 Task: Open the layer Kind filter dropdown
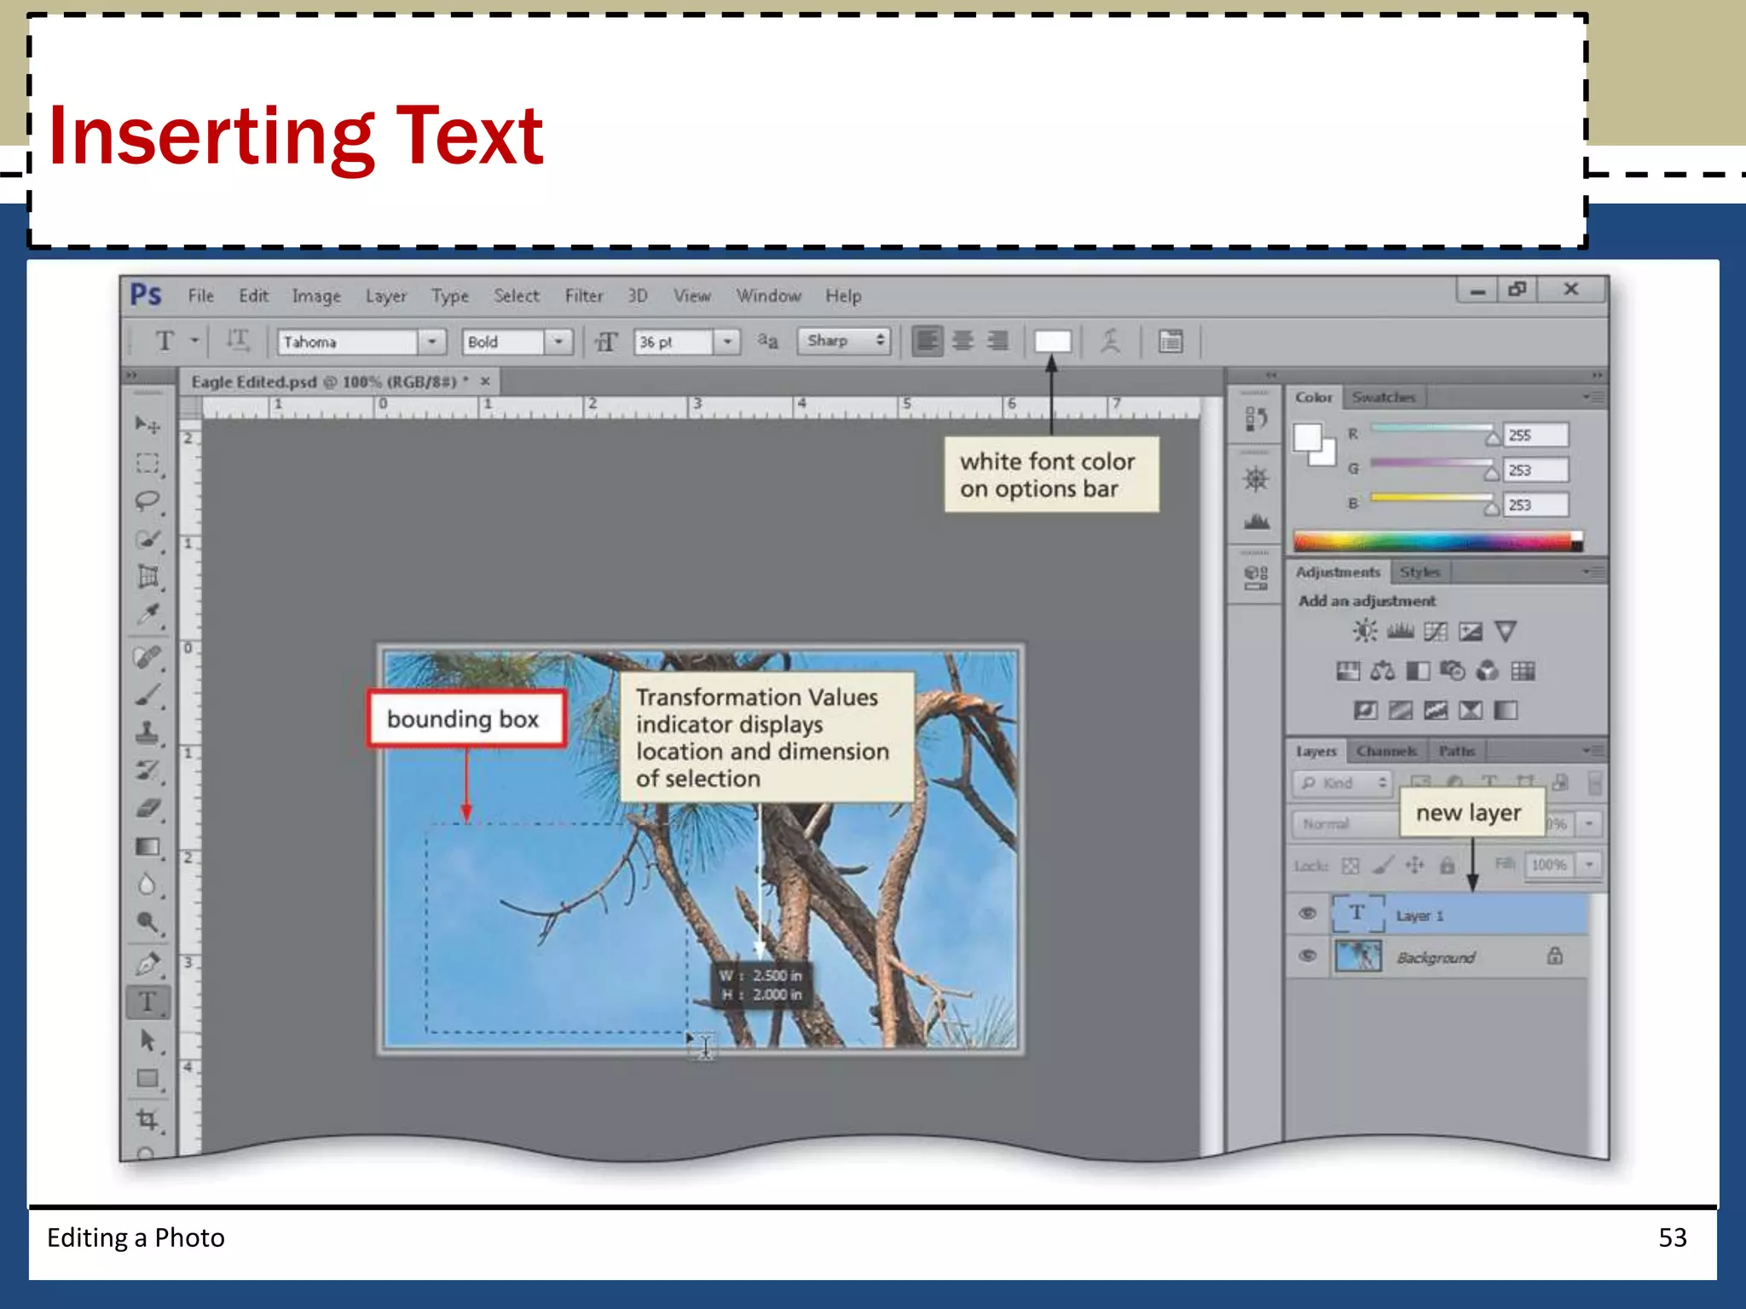(x=1342, y=783)
